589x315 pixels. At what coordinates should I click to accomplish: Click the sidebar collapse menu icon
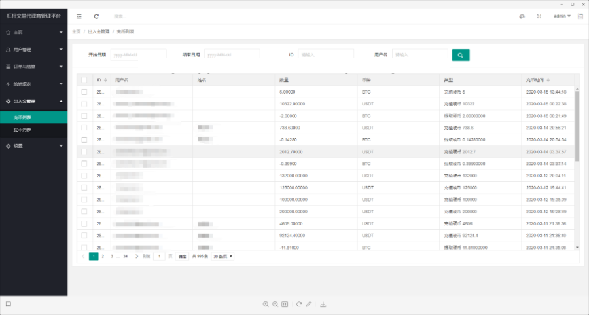tap(79, 16)
